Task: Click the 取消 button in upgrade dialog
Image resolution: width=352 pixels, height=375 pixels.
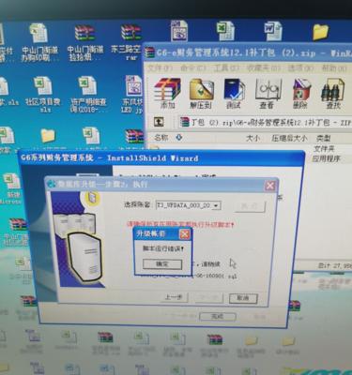Action: 243,298
